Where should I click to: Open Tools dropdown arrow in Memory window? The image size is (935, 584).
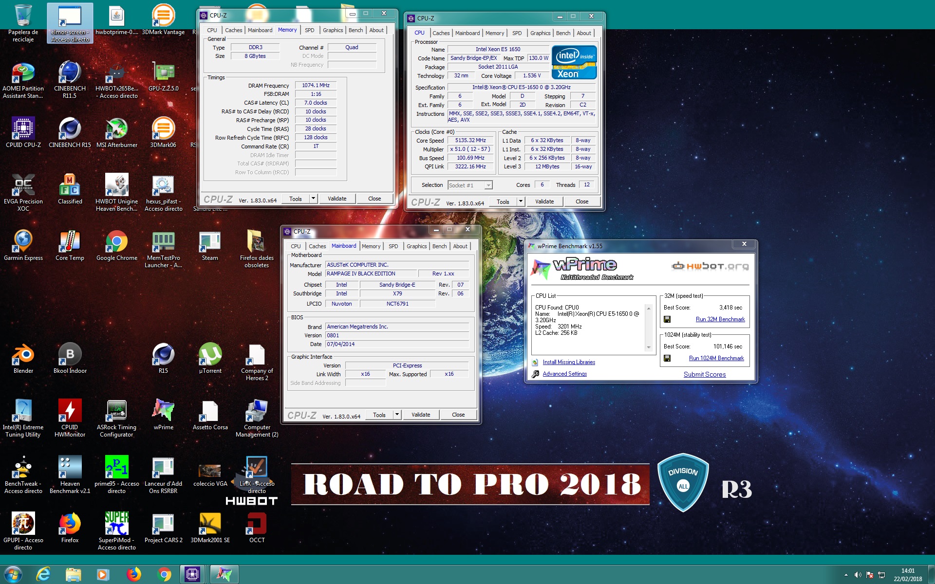[x=313, y=199]
